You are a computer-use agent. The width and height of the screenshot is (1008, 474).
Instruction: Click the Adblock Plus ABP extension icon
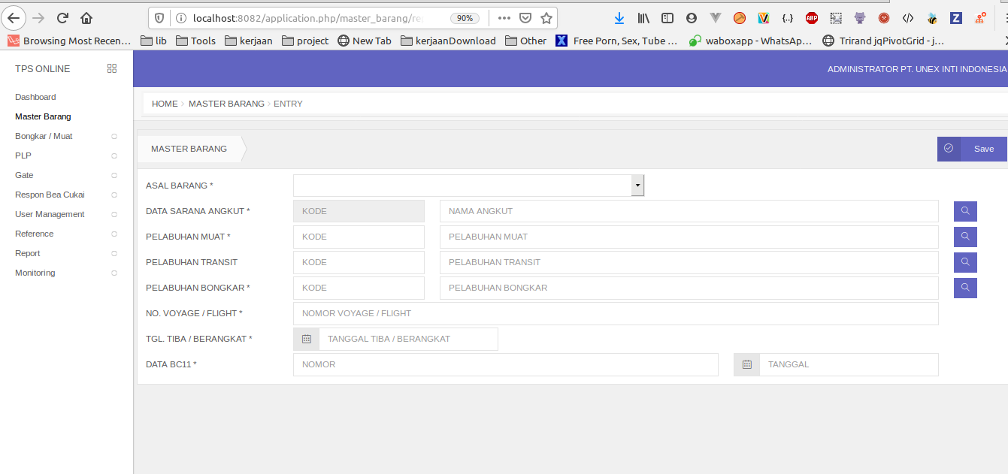[812, 18]
